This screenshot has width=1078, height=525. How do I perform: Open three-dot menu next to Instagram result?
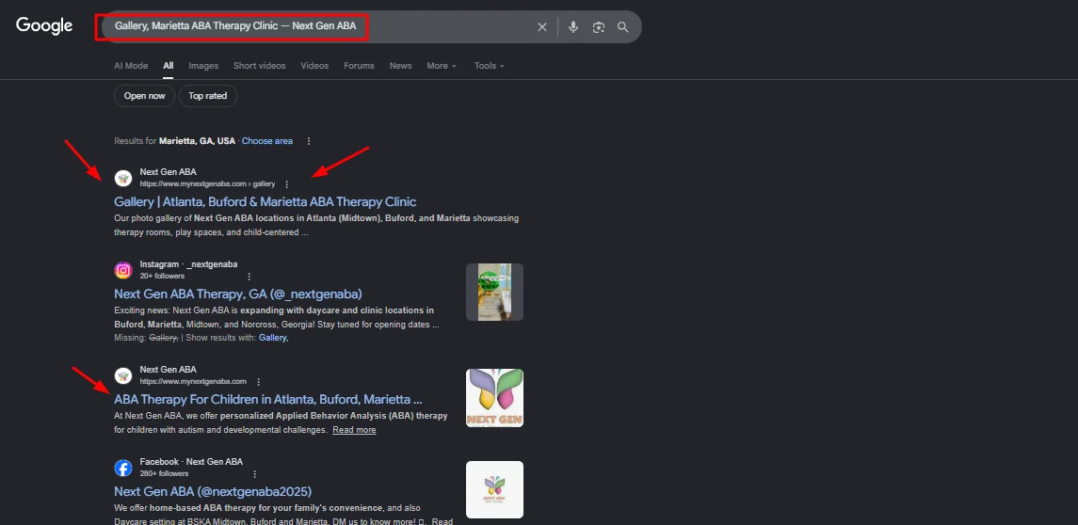pos(249,277)
